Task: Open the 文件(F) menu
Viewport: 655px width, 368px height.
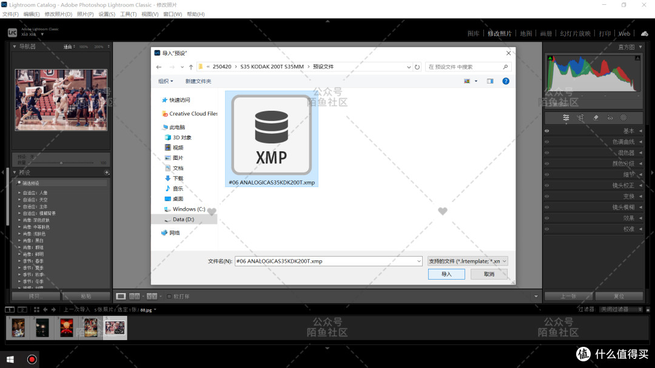Action: 10,14
